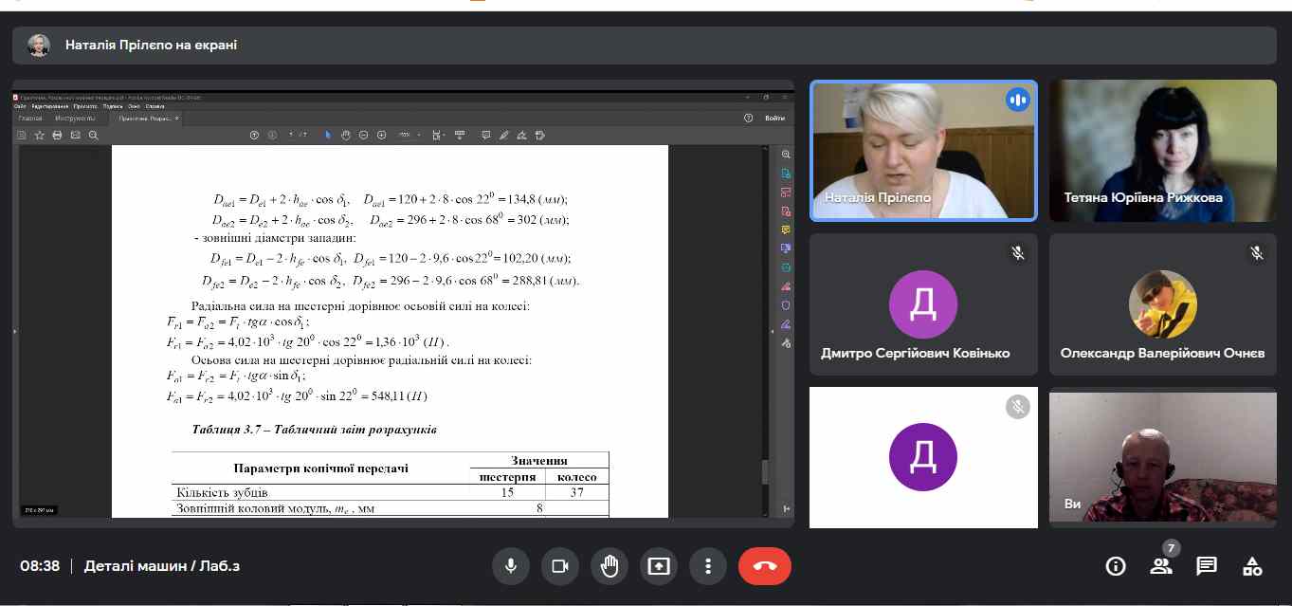The width and height of the screenshot is (1292, 606).
Task: Click the unnamed purple Д avatar tile
Action: click(923, 457)
